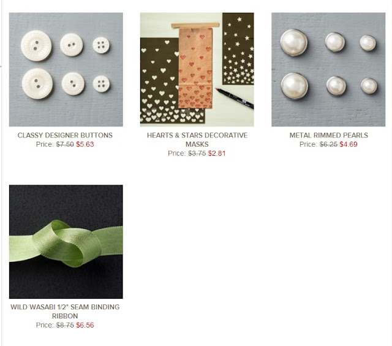Click the crossed-out $3.75 original price
Image resolution: width=392 pixels, height=346 pixels.
pyautogui.click(x=197, y=153)
